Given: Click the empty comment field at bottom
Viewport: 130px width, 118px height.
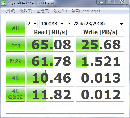Looking at the screenshot, I should 65,109.
